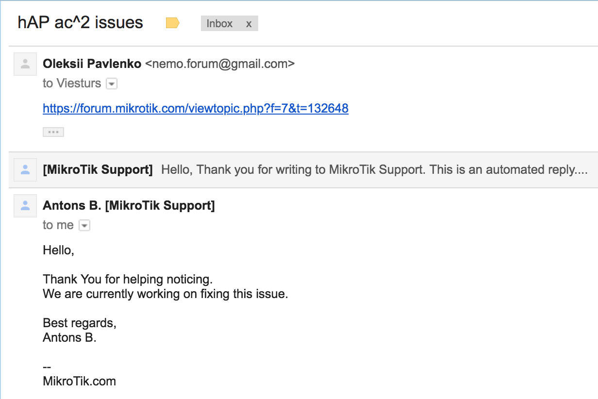Expand the collapsed automated reply message
Image resolution: width=598 pixels, height=399 pixels.
(303, 170)
